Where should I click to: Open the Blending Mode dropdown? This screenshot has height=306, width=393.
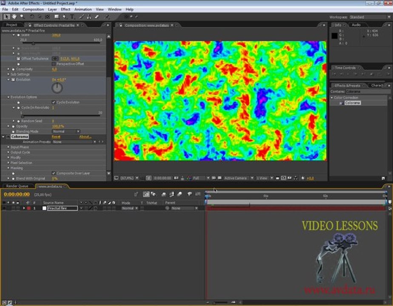pos(66,131)
